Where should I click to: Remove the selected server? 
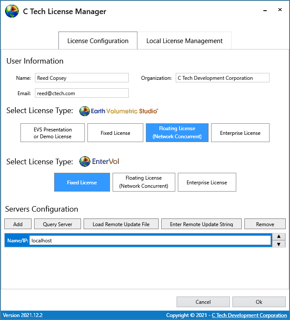click(x=265, y=224)
